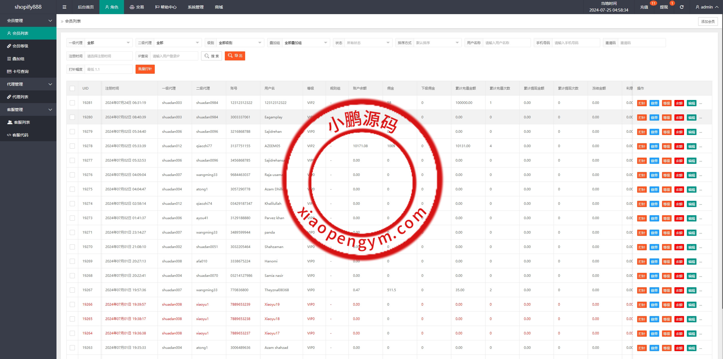Collapse the 代理管理 sidebar section
The width and height of the screenshot is (723, 359).
(x=28, y=84)
